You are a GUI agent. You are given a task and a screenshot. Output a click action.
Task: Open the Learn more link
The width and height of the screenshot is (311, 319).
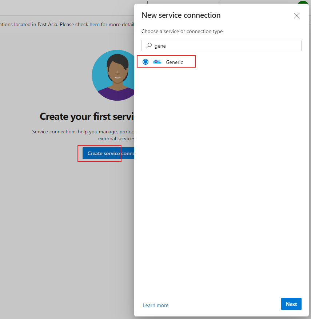156,305
